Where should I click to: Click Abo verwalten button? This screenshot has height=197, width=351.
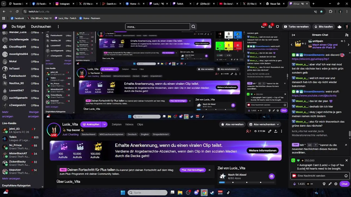click(232, 124)
